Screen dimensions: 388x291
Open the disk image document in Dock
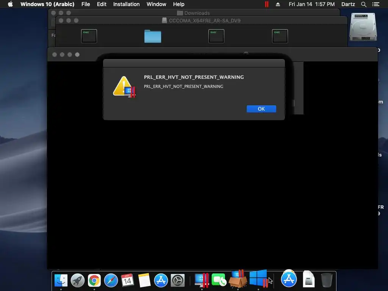[308, 279]
